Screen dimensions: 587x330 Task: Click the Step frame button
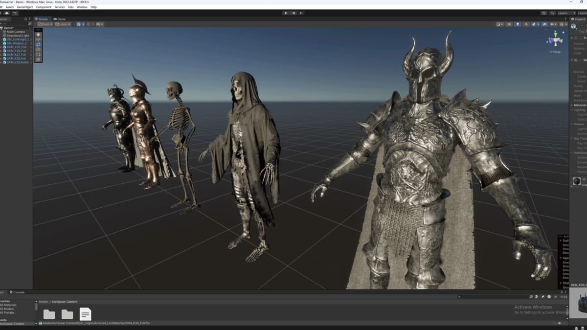point(301,13)
